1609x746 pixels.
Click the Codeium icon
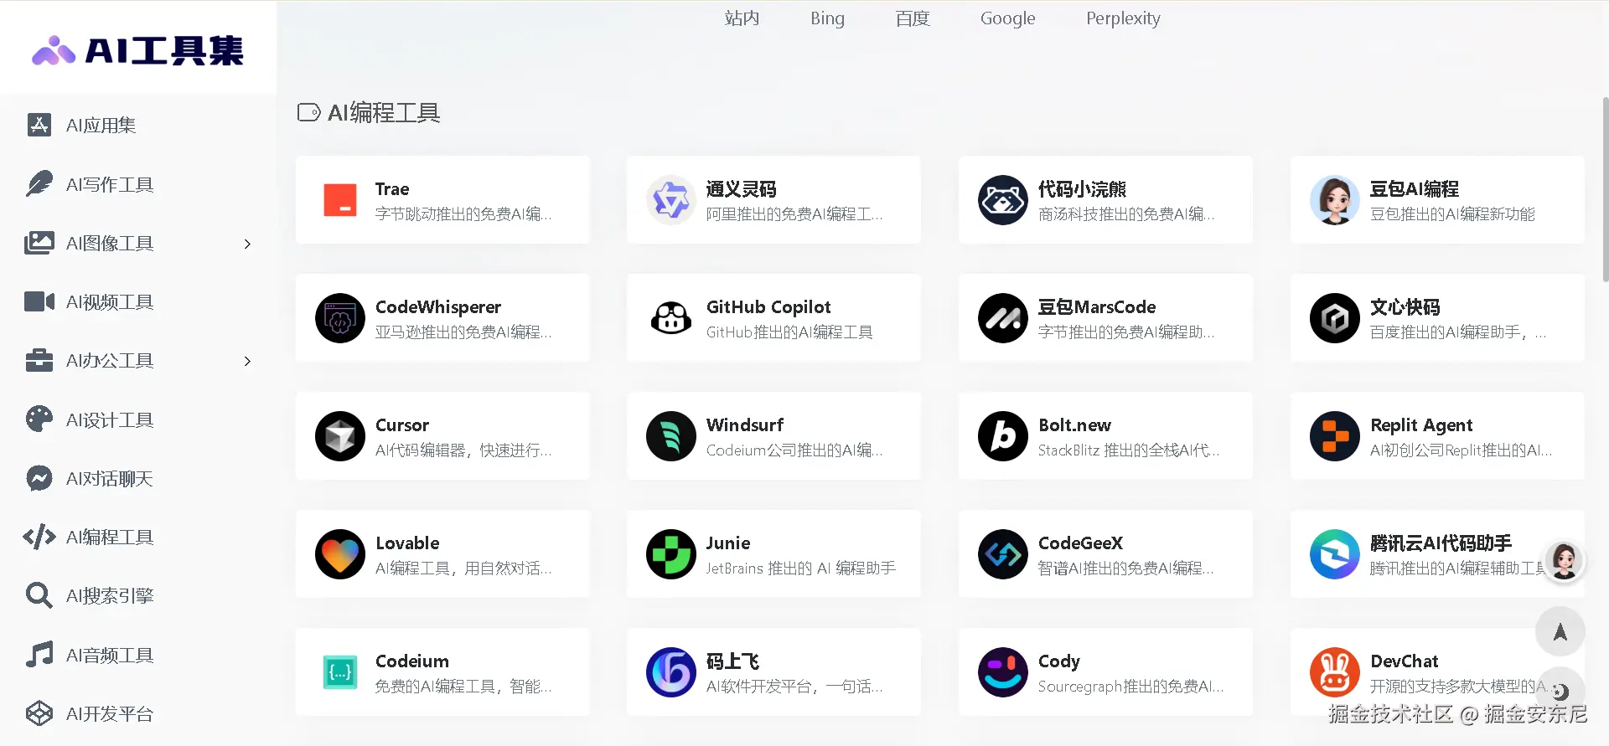340,672
